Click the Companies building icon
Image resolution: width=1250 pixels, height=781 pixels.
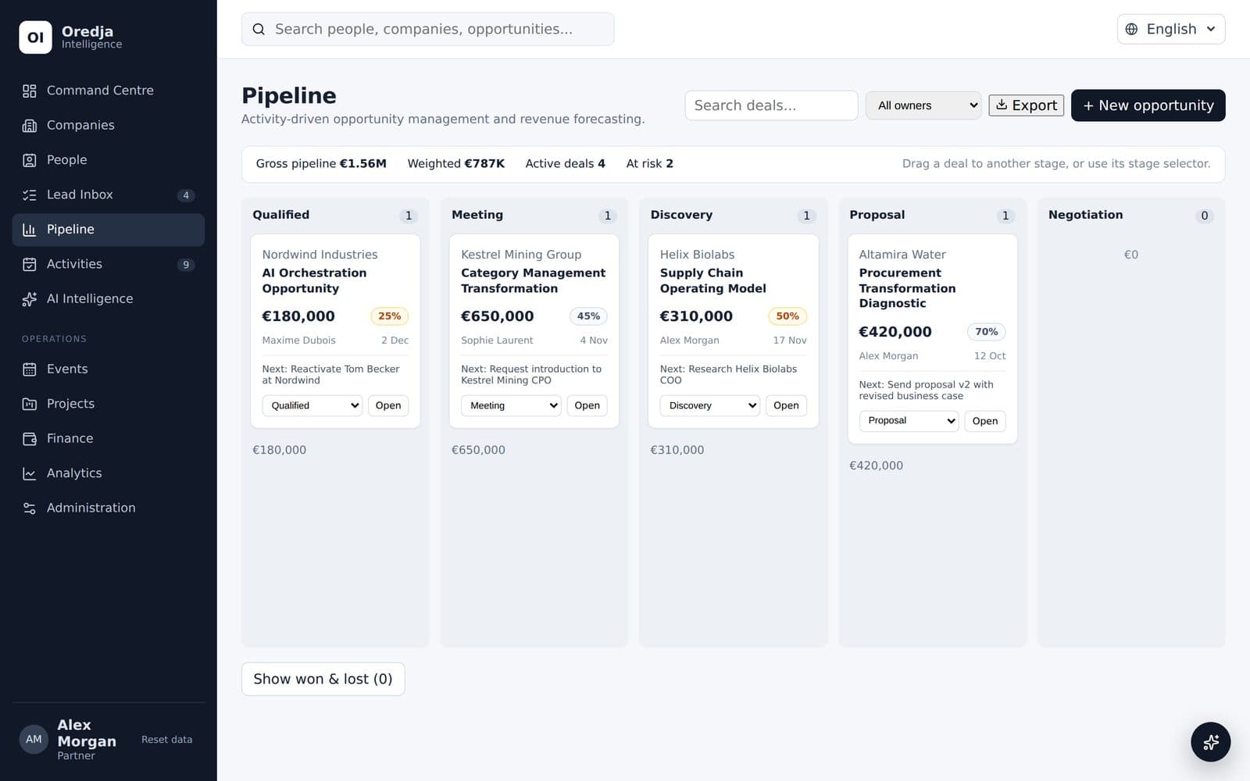[x=30, y=126]
